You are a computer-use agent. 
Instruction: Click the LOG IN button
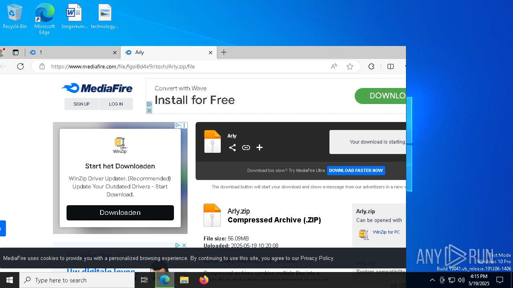tap(116, 104)
